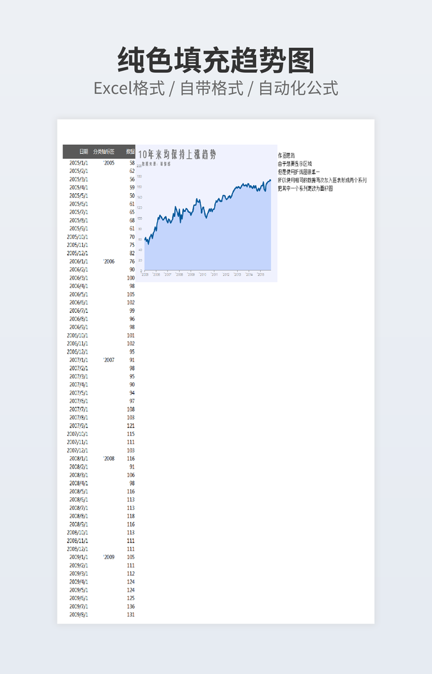Click the 纯色填充趋势图 main heading
432x674 pixels.
[216, 61]
